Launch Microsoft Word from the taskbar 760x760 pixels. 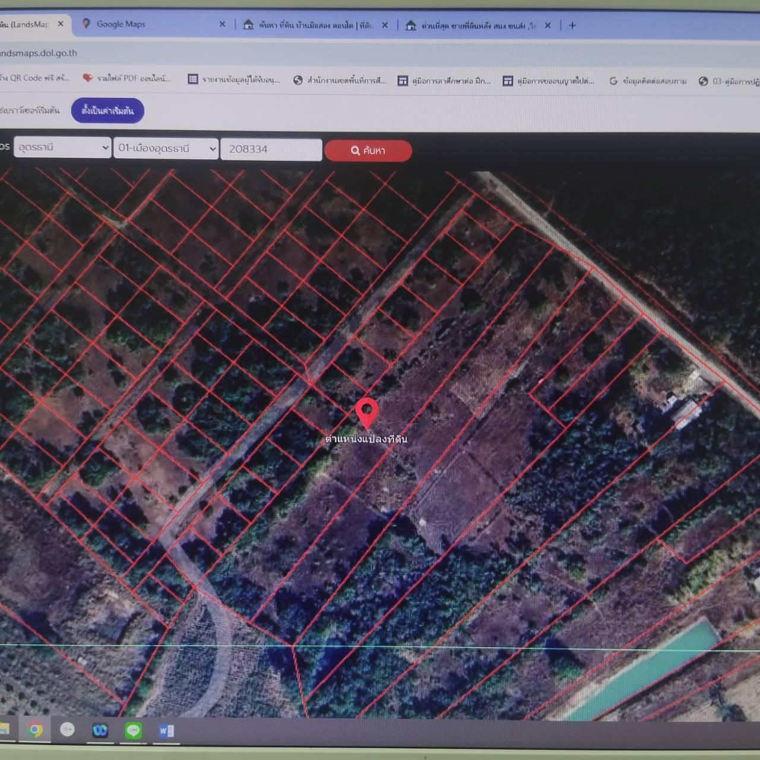tap(166, 731)
